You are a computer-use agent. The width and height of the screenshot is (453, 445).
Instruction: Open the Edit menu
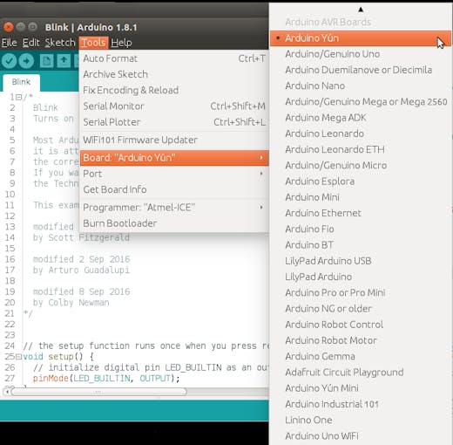tap(30, 43)
